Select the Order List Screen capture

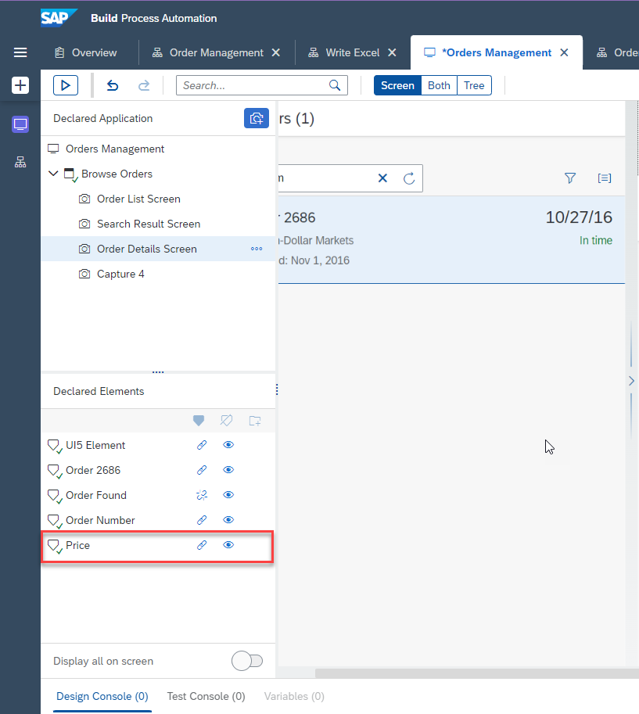coord(158,199)
